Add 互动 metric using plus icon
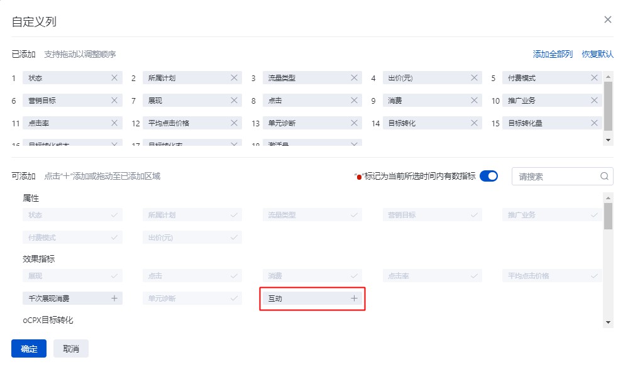This screenshot has width=623, height=367. click(x=354, y=299)
